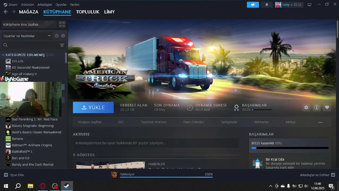Image resolution: width=339 pixels, height=191 pixels.
Task: Show more game links with ellipsis
Action: pyautogui.click(x=320, y=122)
